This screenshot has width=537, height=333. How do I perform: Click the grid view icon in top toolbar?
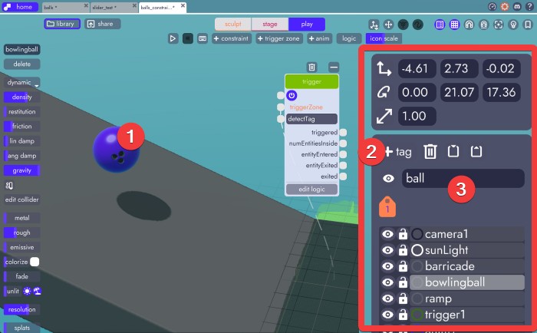tap(455, 24)
